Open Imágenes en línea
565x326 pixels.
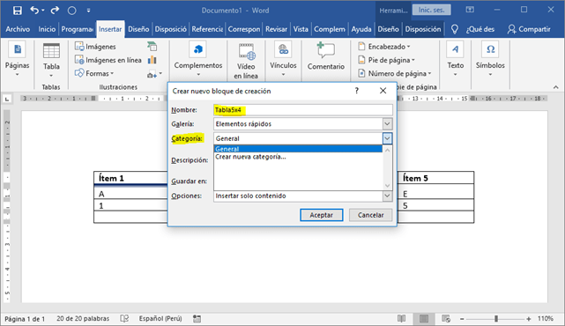pyautogui.click(x=108, y=60)
